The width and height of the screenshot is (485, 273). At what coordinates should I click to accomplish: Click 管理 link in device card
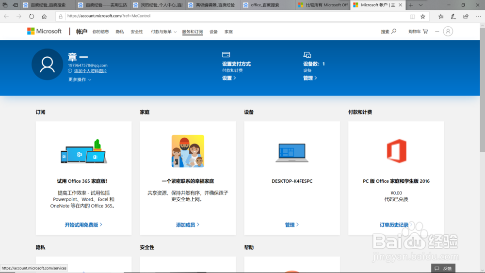click(x=292, y=225)
